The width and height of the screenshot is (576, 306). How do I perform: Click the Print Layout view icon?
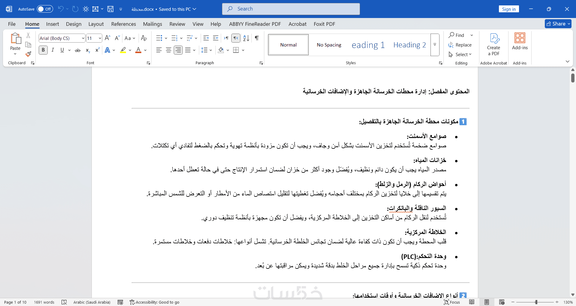487,302
